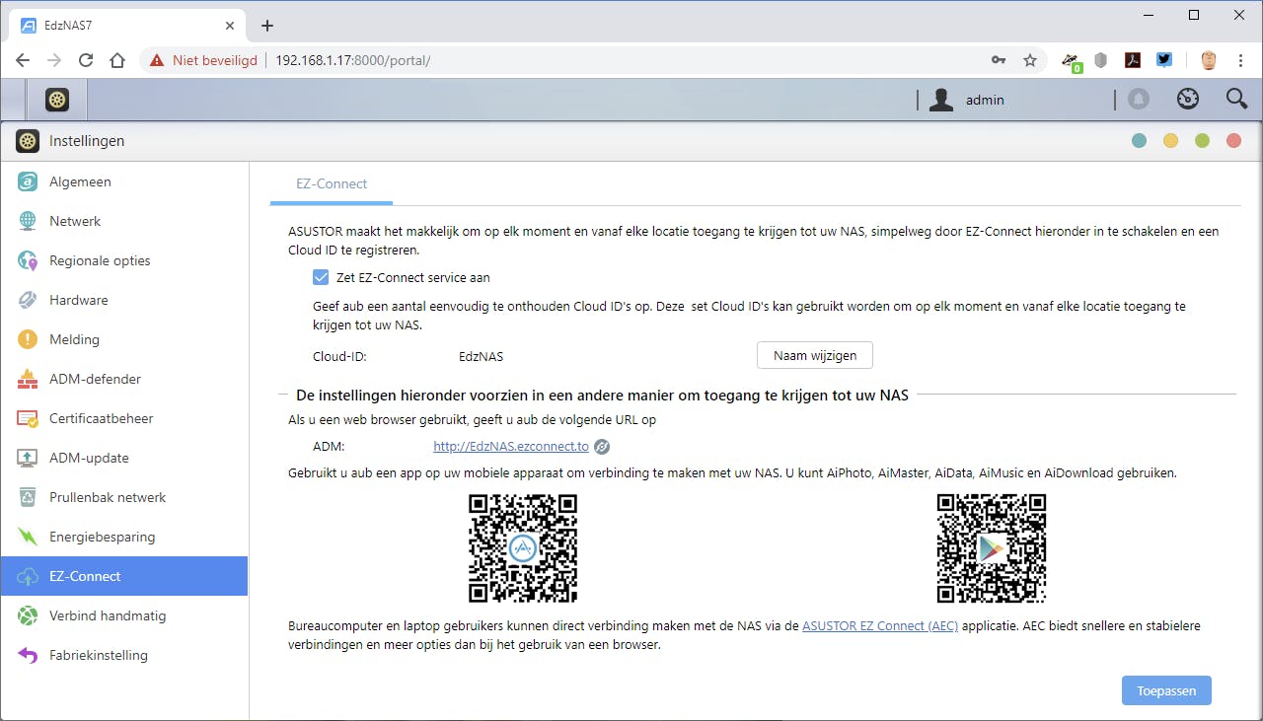Screen dimensions: 1263x721
Task: Open the ADM activity monitor gauge icon
Action: [1188, 100]
